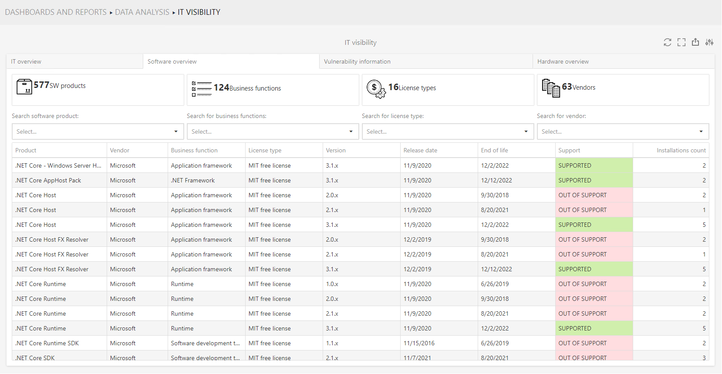This screenshot has height=374, width=722.
Task: Open dashboard filter settings sliders icon
Action: click(709, 42)
